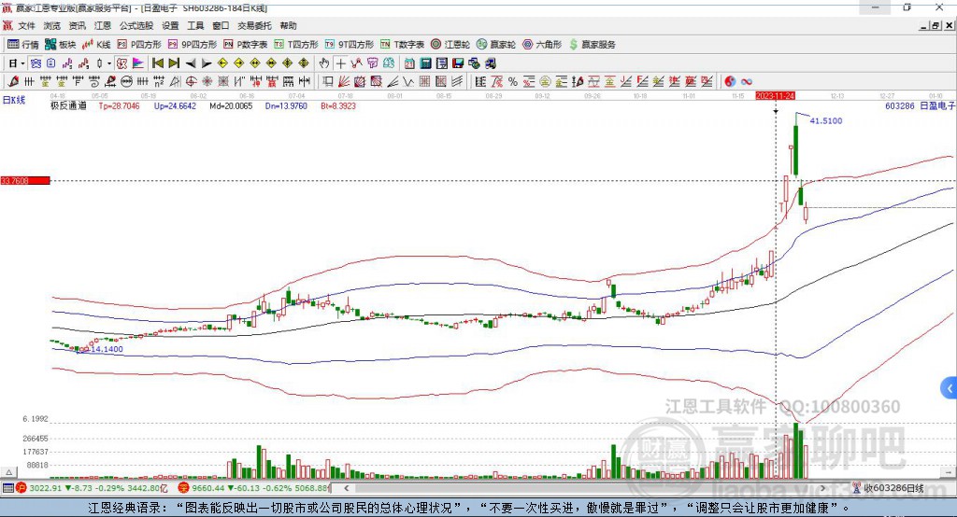Image resolution: width=957 pixels, height=517 pixels.
Task: Toggle the highlighted red 权 adjust-price button
Action: pyautogui.click(x=122, y=63)
